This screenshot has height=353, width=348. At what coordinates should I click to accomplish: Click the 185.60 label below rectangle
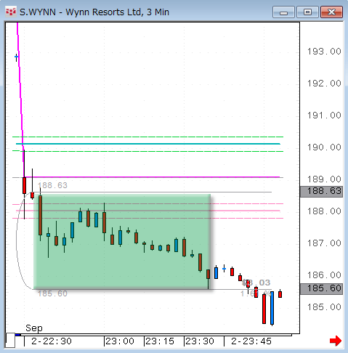click(x=52, y=293)
